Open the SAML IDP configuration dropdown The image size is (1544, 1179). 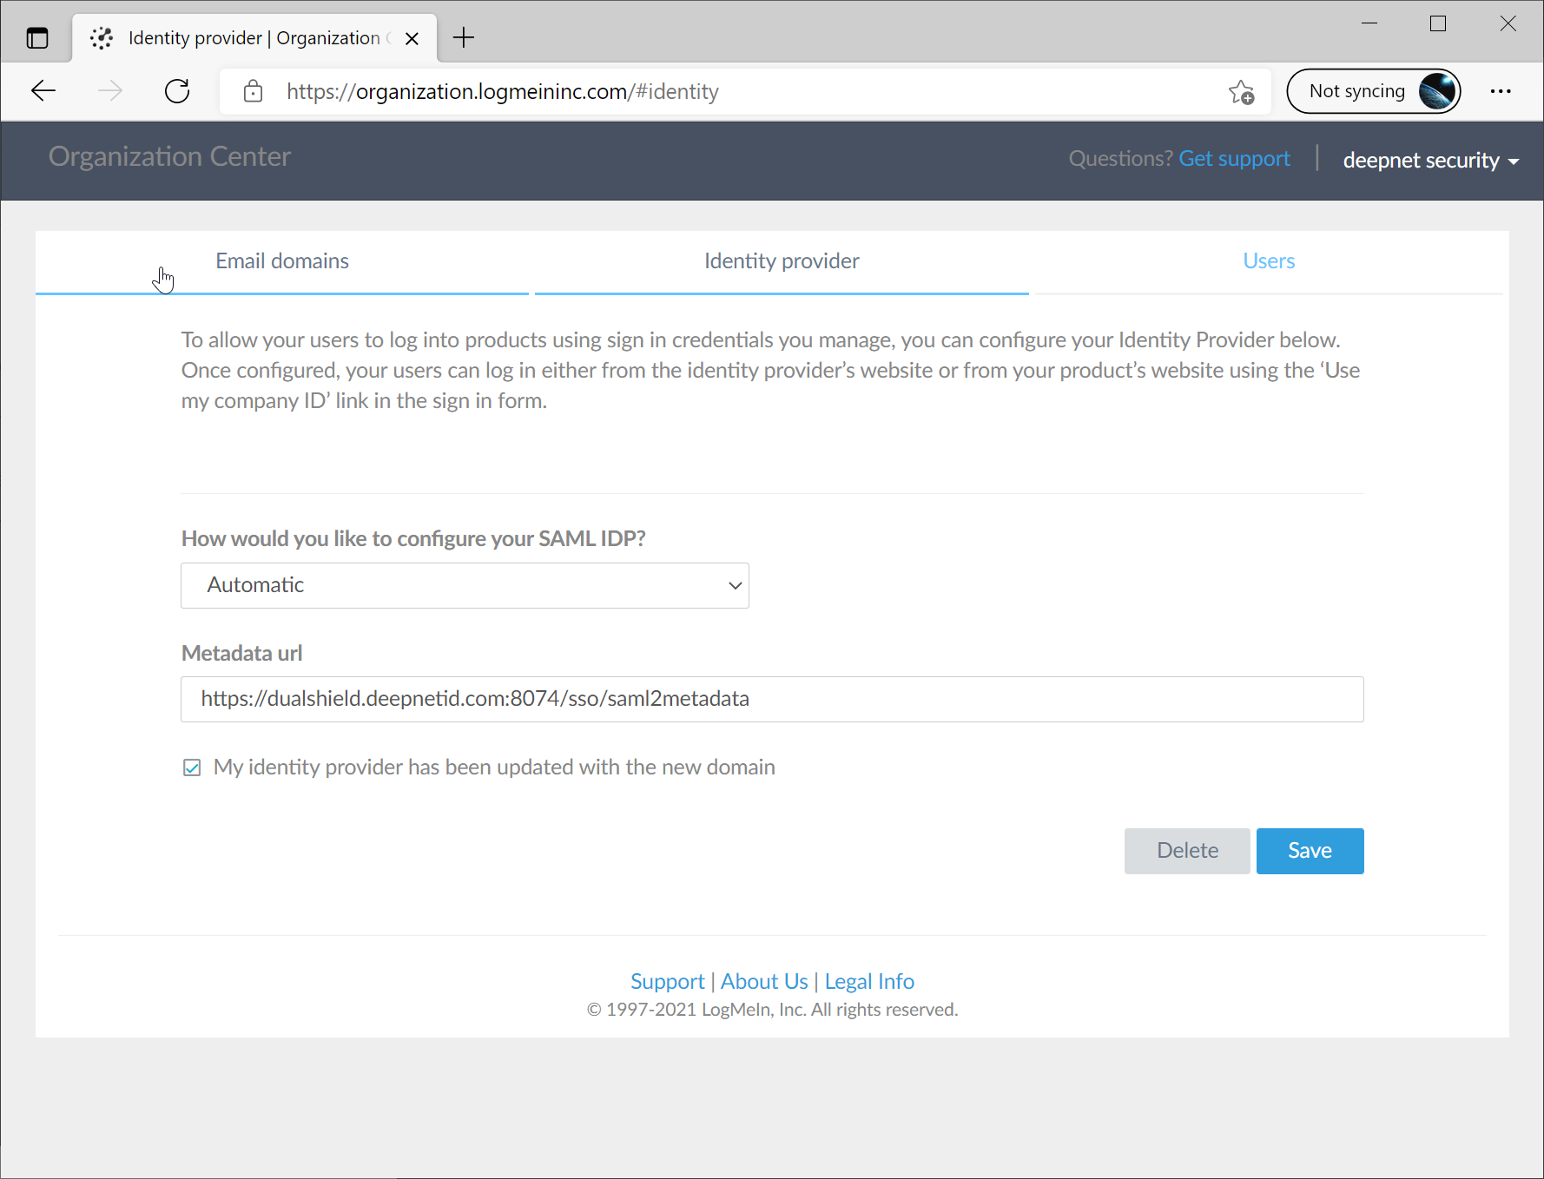click(x=465, y=585)
